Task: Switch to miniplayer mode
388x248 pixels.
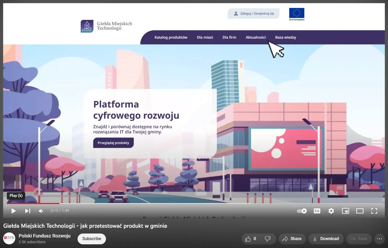Action: coord(345,211)
